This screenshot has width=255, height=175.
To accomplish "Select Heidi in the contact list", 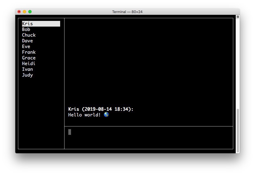I will click(x=29, y=63).
